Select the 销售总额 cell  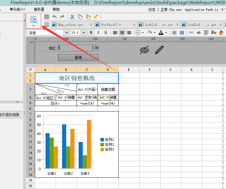coord(108,89)
